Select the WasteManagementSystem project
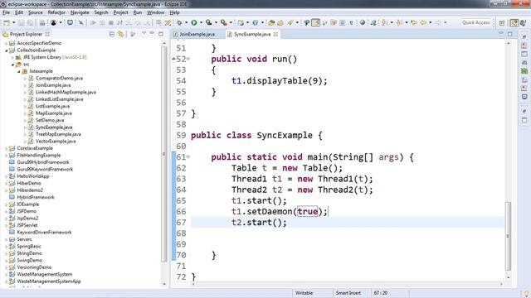The height and width of the screenshot is (298, 531). tap(44, 274)
